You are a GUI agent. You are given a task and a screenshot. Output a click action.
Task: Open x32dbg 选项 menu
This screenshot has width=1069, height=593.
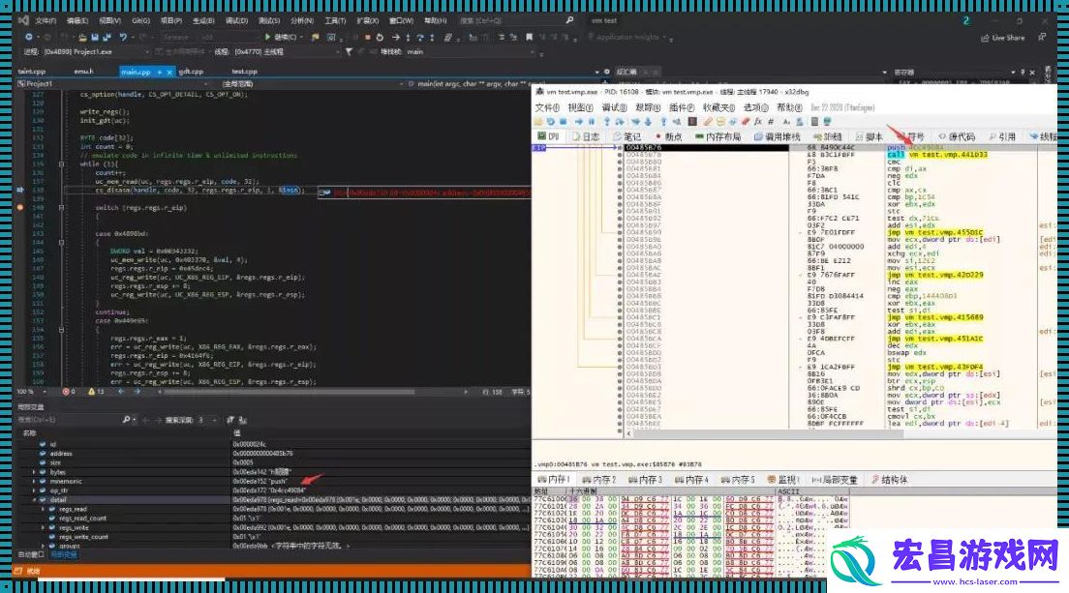[x=755, y=107]
